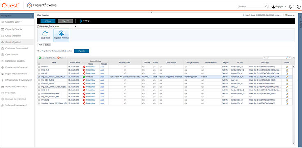This screenshot has width=302, height=148.
Task: Select the Hyper-V tab
Action: tap(65, 21)
